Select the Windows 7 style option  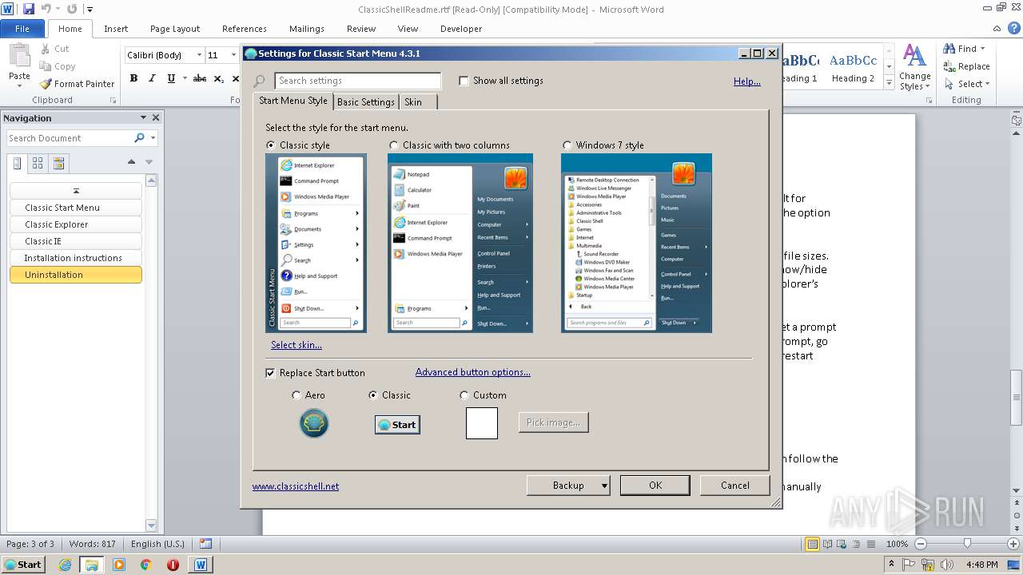click(x=567, y=145)
